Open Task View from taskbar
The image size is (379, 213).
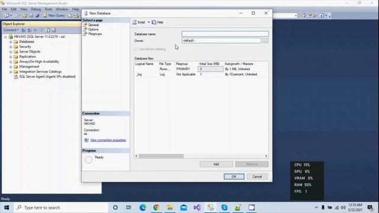click(x=129, y=208)
